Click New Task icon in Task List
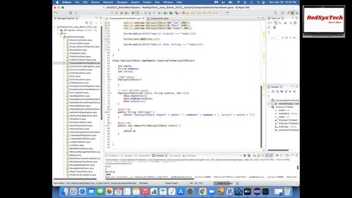Screen dimensions: 352x198 269,23
